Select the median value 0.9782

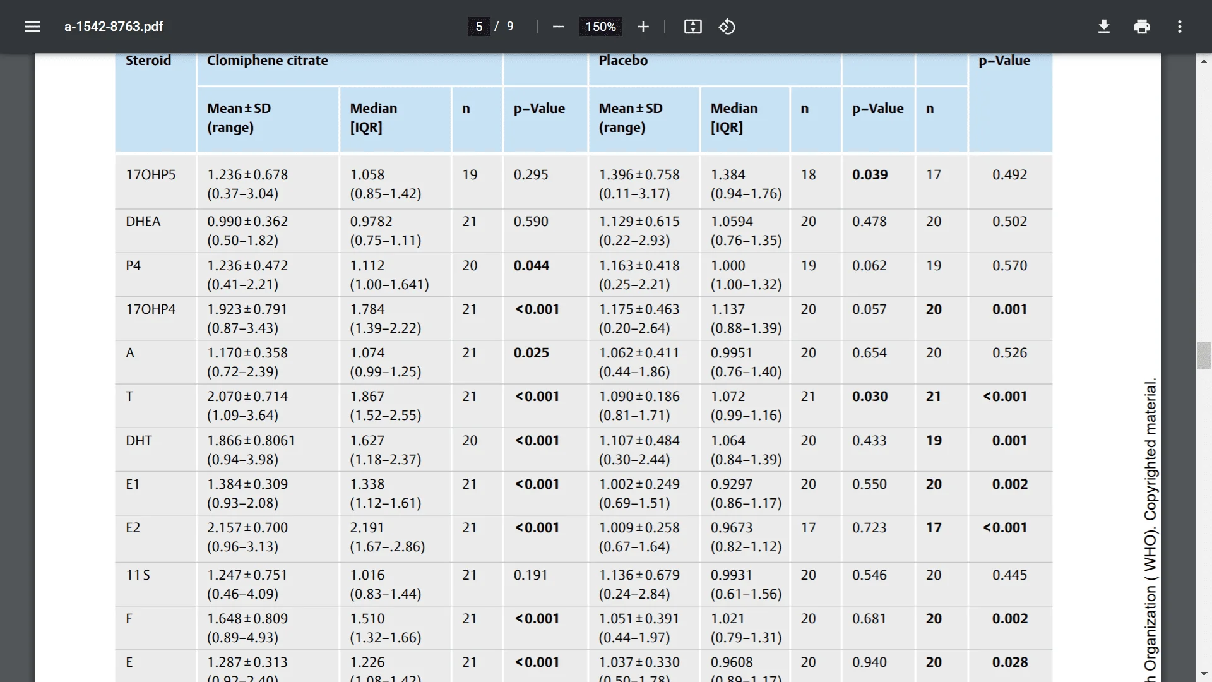tap(371, 222)
